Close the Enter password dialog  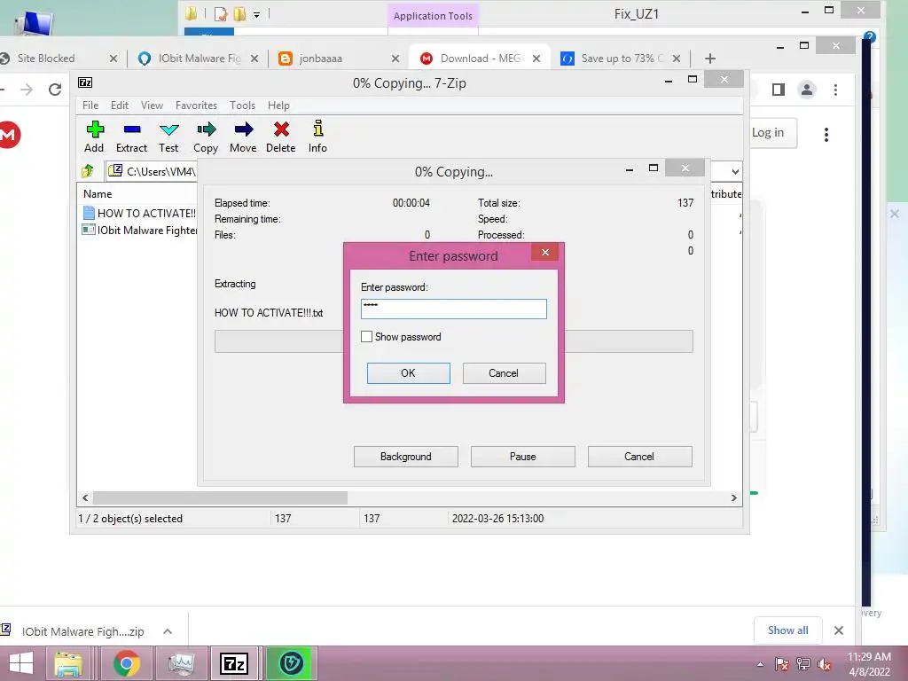tap(545, 252)
